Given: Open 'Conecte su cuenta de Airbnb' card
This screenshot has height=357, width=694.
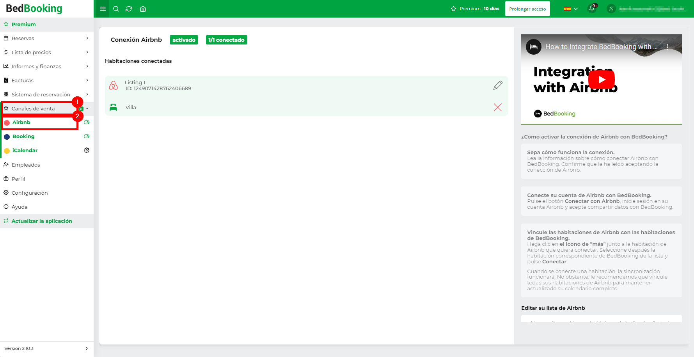Looking at the screenshot, I should coord(602,201).
